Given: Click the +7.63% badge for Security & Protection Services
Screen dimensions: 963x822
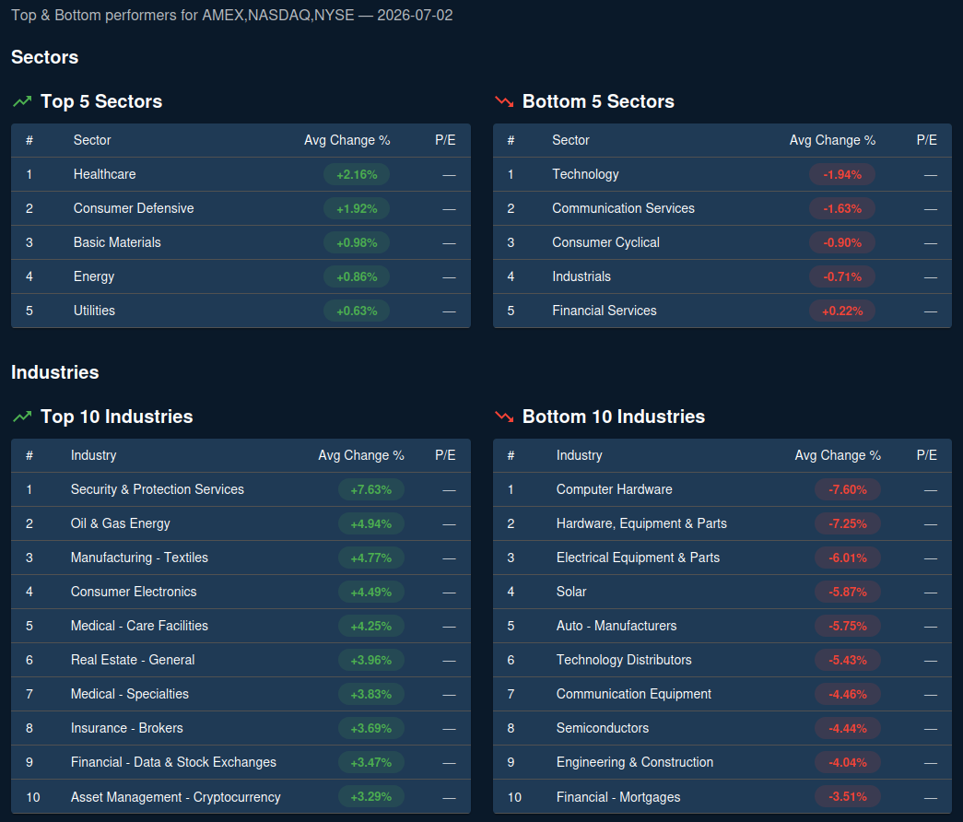Looking at the screenshot, I should (371, 489).
